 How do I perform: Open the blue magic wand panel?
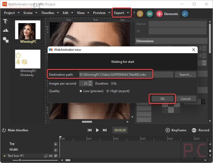click(185, 14)
